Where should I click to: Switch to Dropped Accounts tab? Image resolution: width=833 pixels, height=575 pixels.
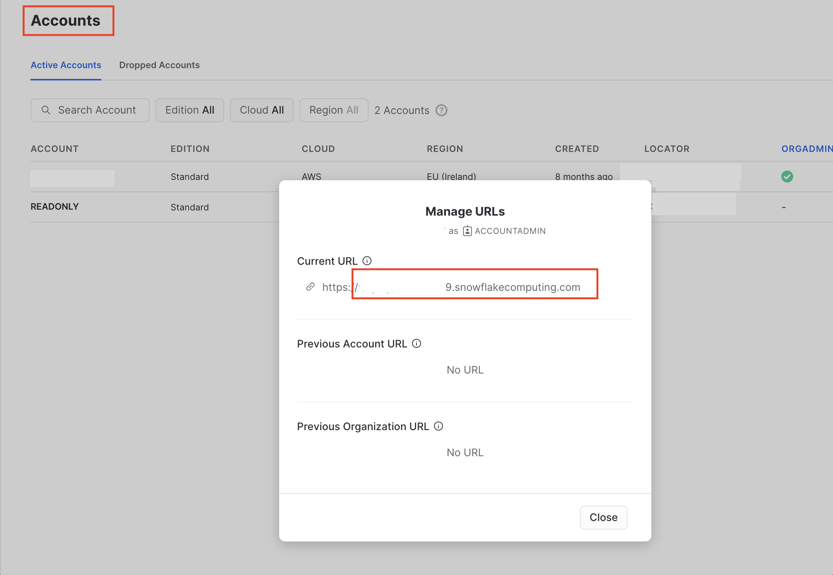[x=159, y=65]
